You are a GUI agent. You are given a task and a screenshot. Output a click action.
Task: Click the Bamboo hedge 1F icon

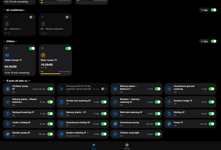tap(169, 102)
